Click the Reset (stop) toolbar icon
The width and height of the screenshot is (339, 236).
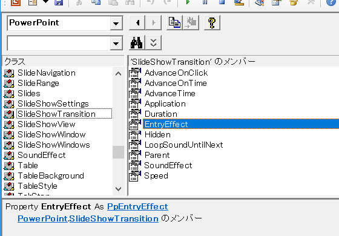point(222,2)
